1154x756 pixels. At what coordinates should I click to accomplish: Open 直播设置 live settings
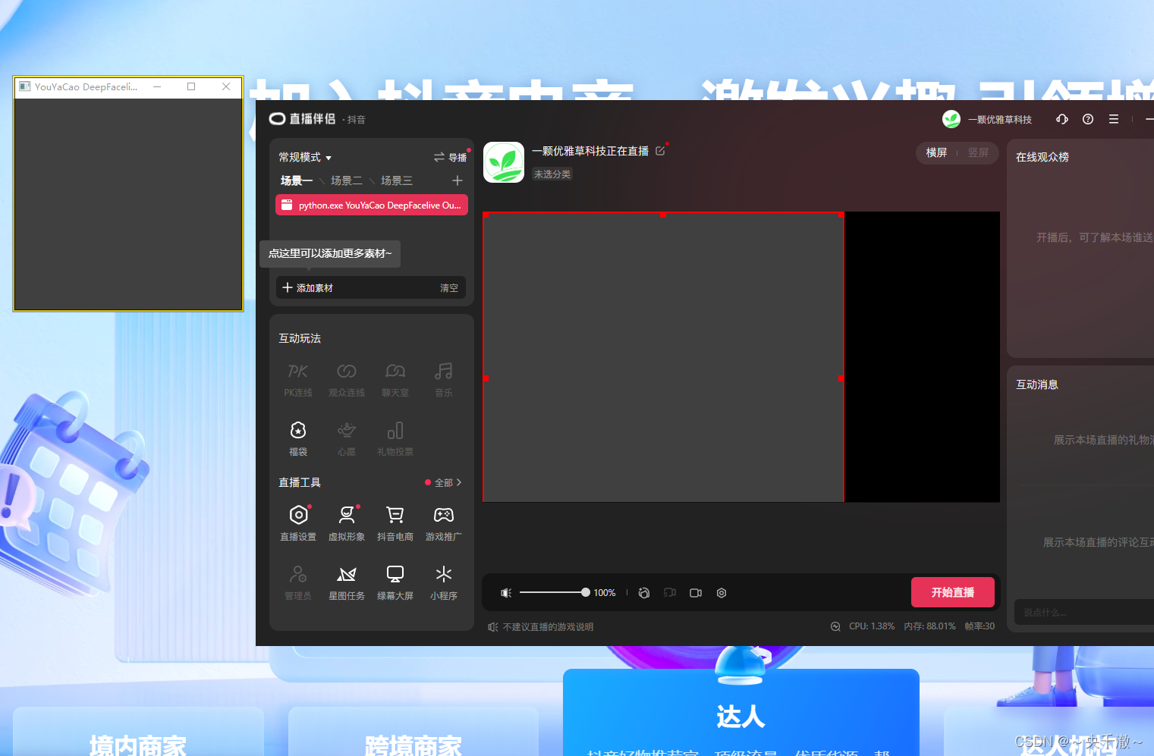tap(298, 523)
